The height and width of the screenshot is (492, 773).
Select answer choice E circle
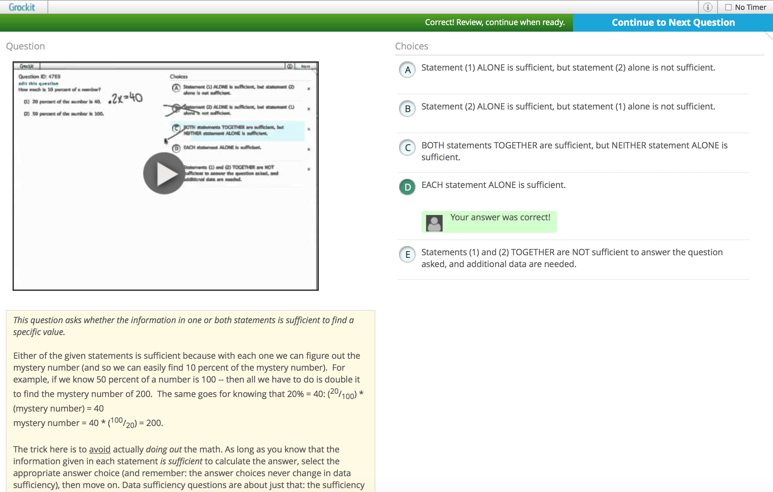[x=408, y=254]
